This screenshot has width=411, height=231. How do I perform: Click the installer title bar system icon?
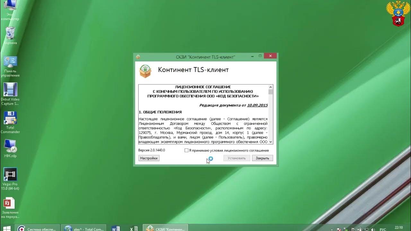pyautogui.click(x=138, y=57)
